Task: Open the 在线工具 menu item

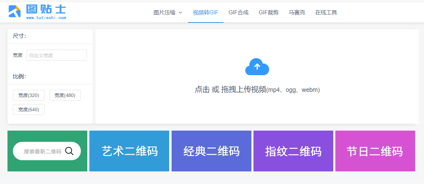Action: 326,13
